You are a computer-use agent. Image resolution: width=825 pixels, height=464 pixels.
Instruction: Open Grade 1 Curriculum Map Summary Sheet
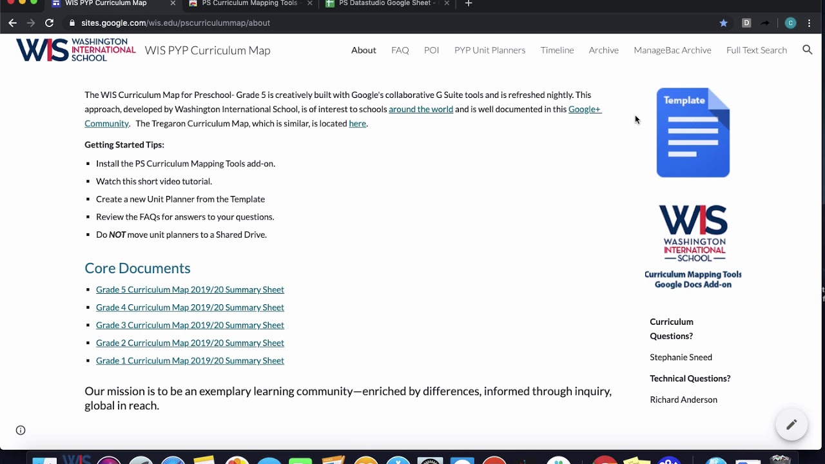[190, 360]
